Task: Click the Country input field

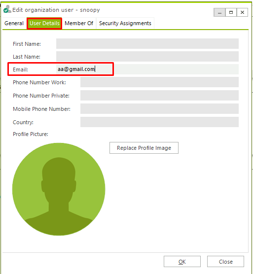Action: tap(159, 122)
